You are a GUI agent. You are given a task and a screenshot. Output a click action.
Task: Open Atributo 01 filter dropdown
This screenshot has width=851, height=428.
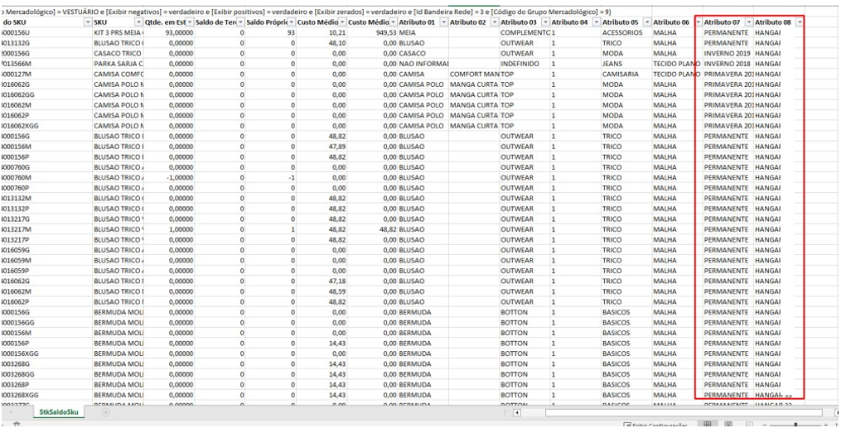(x=444, y=22)
